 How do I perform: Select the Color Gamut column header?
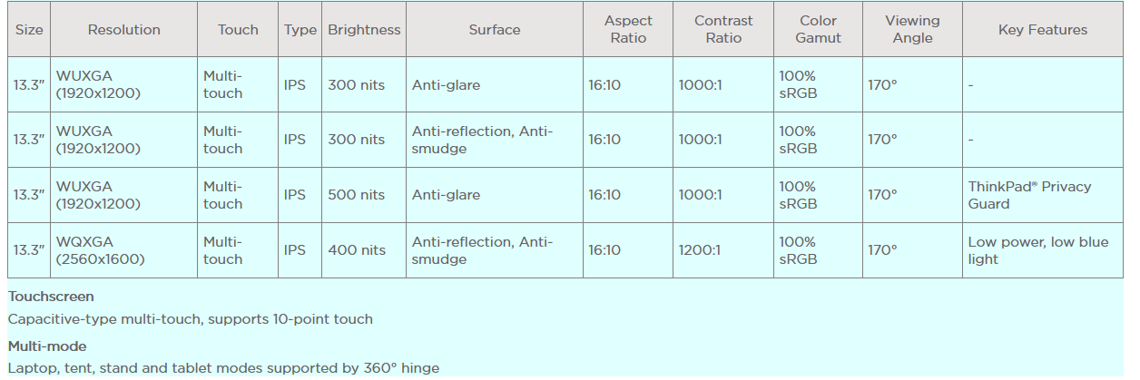(818, 30)
